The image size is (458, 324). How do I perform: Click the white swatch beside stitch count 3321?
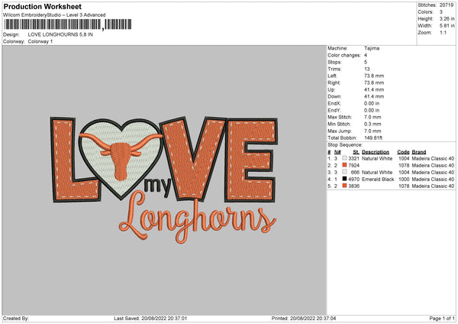[x=344, y=158]
